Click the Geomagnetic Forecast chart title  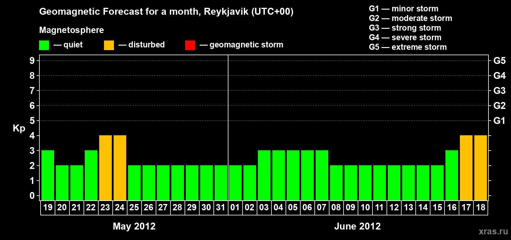point(166,12)
